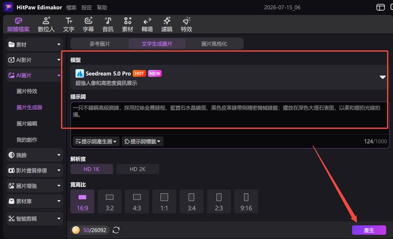
Task: Open the 數位人 digital human tool
Action: [46, 24]
